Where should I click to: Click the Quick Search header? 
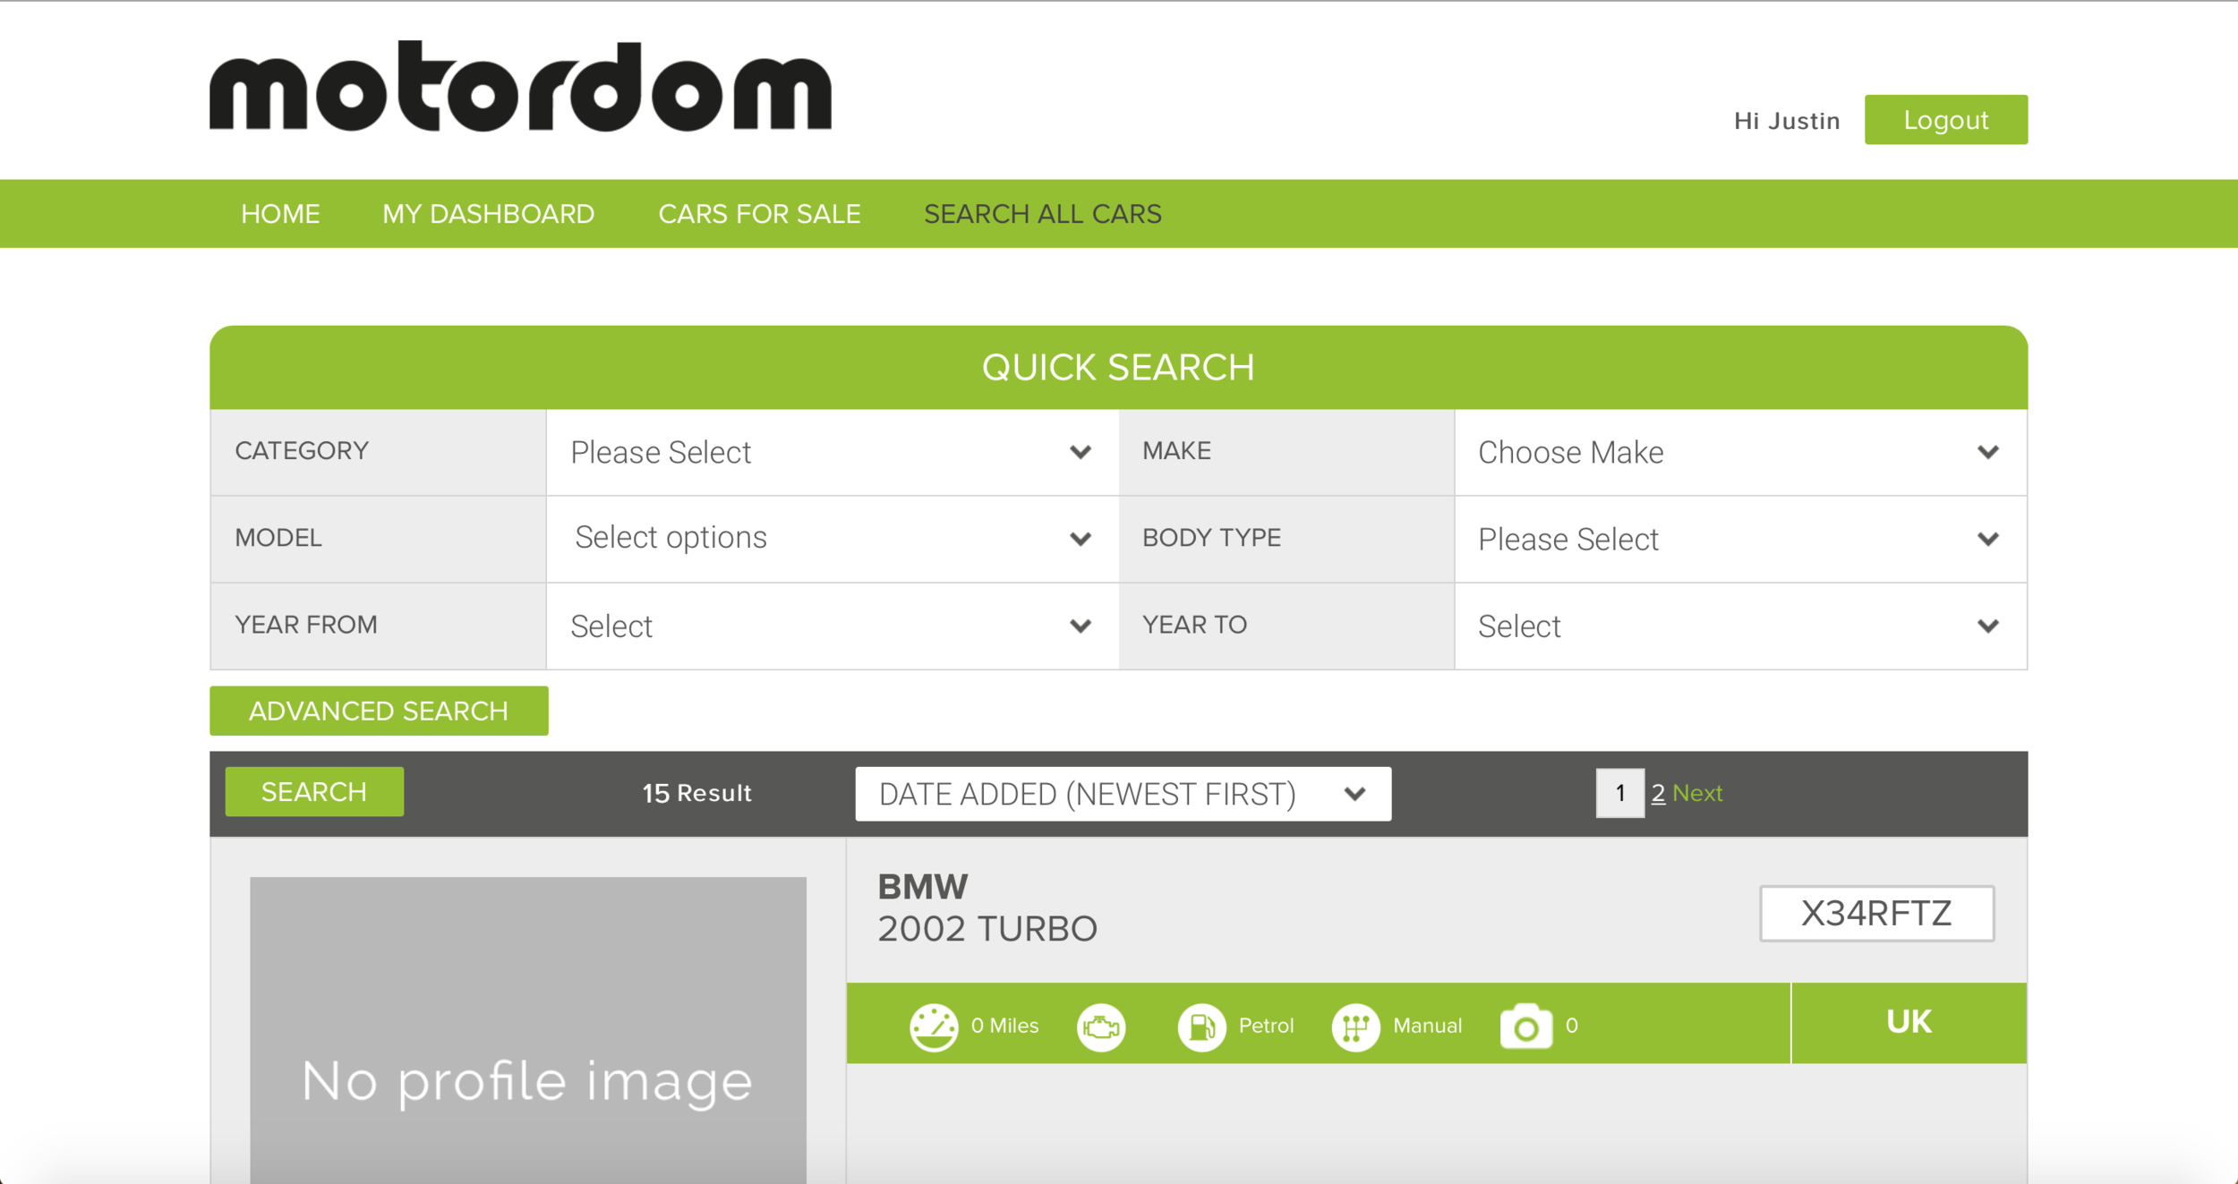tap(1118, 367)
